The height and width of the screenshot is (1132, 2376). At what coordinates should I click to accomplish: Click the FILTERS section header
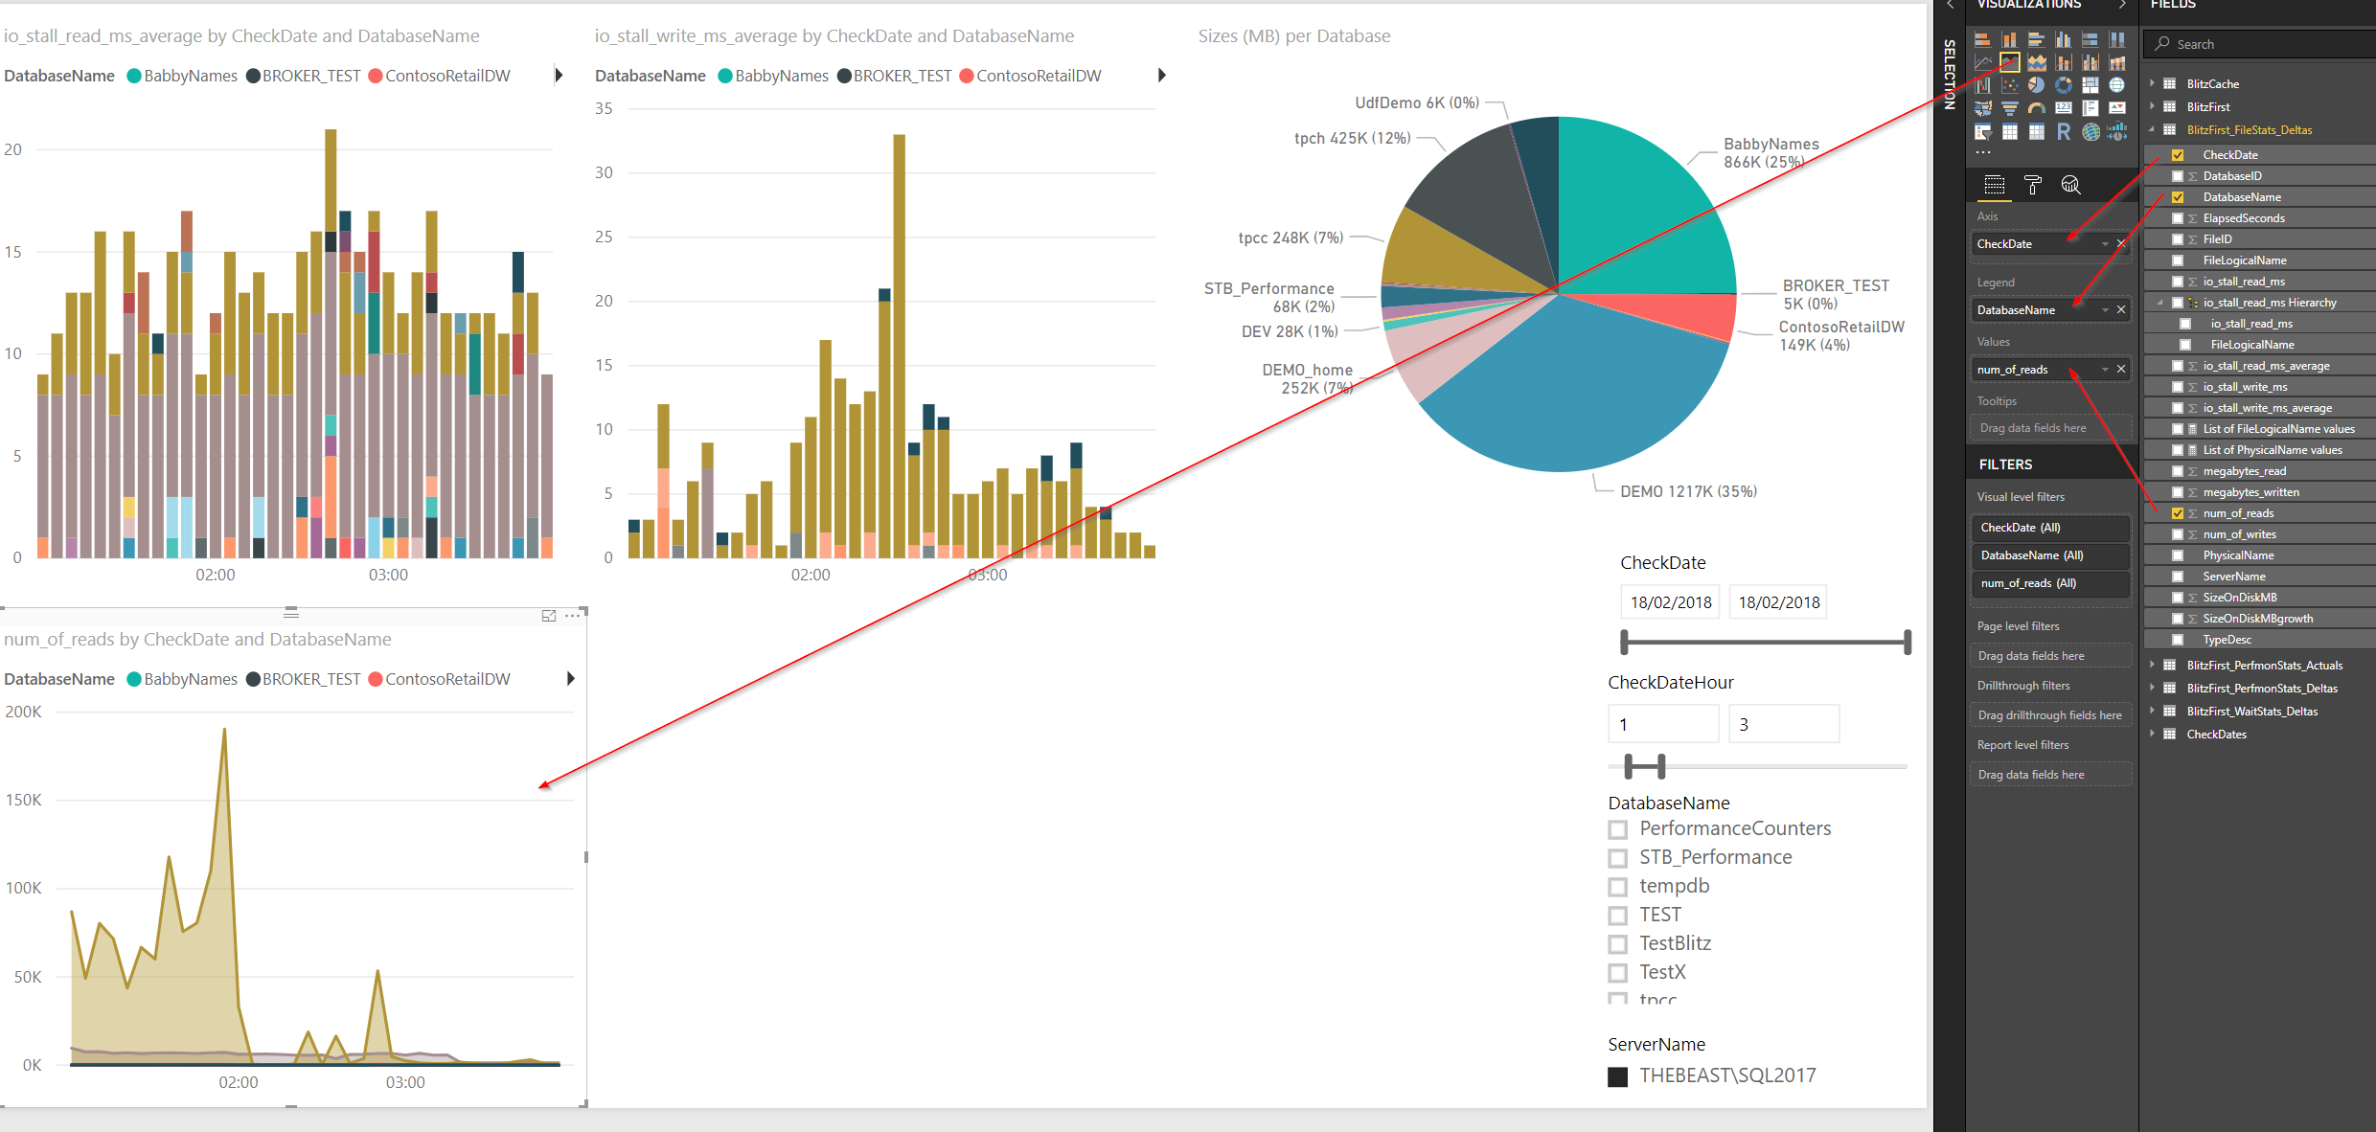click(x=2005, y=464)
